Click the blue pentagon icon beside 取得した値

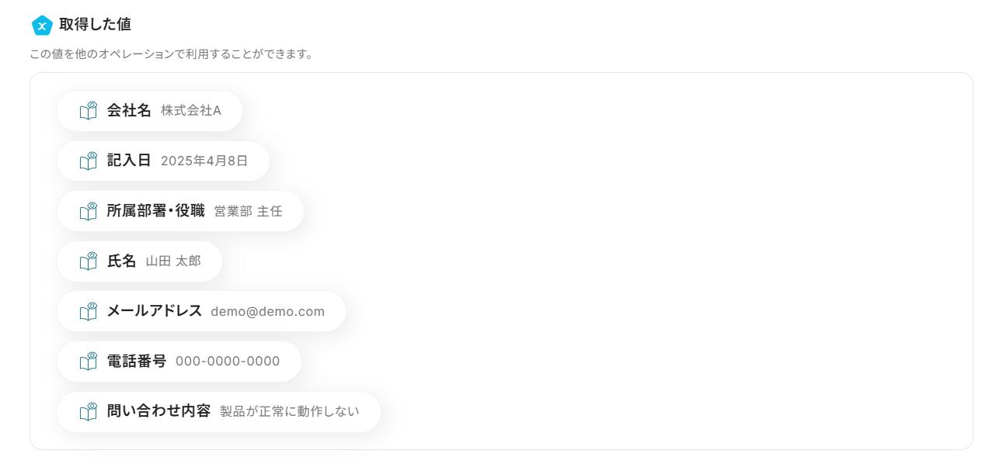[42, 25]
